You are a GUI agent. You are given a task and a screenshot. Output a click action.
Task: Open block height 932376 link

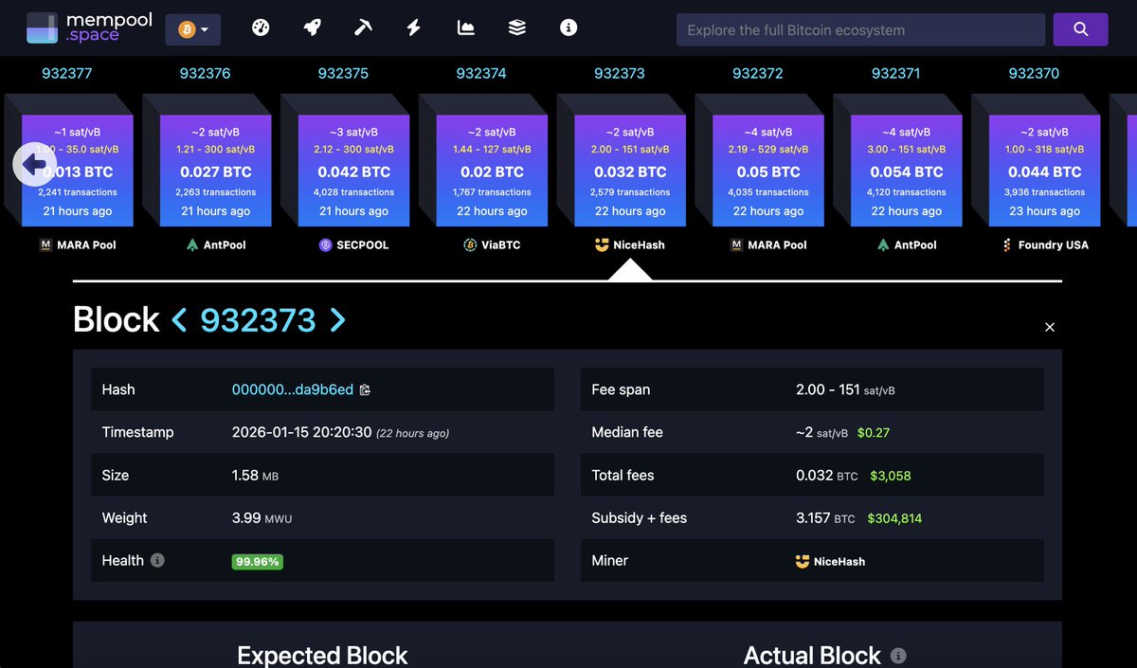[x=205, y=73]
